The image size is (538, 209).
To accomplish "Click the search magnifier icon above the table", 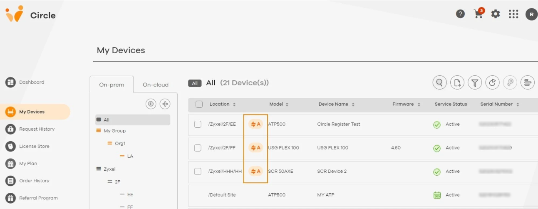I will coord(439,82).
